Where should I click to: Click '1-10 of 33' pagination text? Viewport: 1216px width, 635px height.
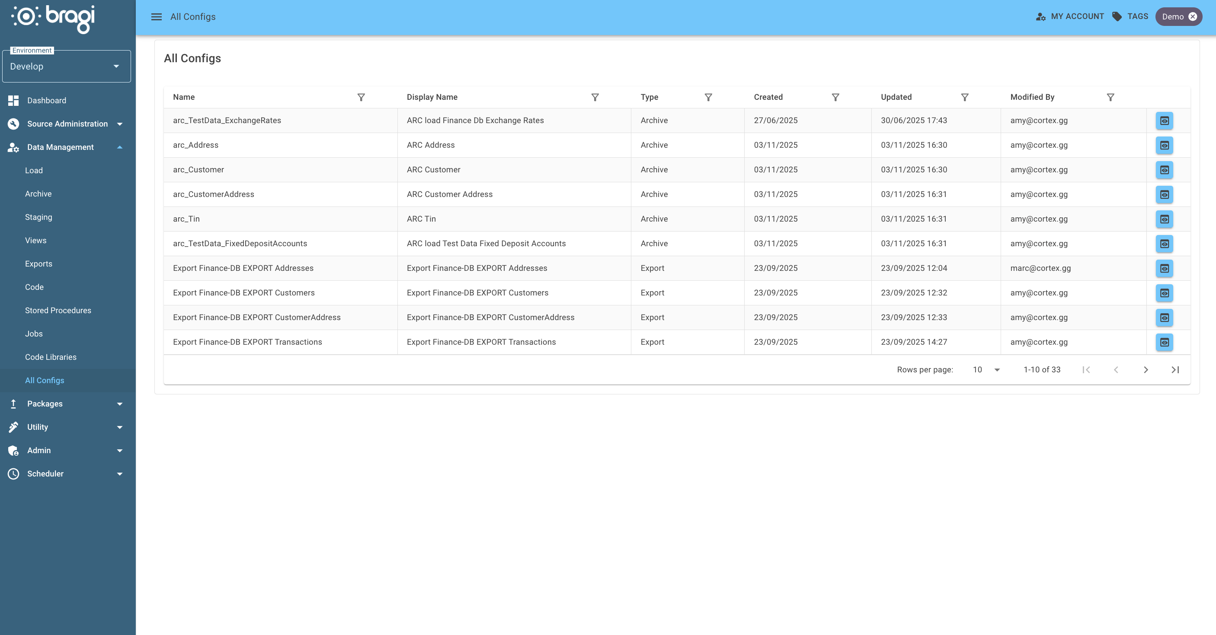tap(1042, 370)
